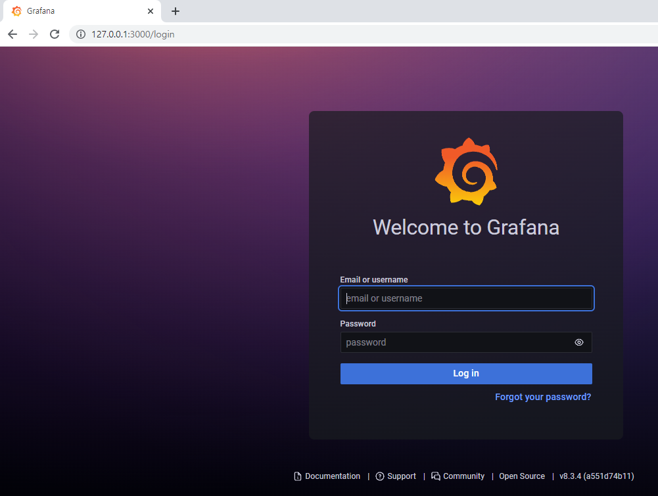
Task: Click the Open Source footer link
Action: 521,476
